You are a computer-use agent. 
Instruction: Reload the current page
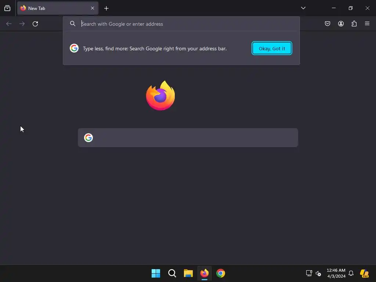pos(35,24)
